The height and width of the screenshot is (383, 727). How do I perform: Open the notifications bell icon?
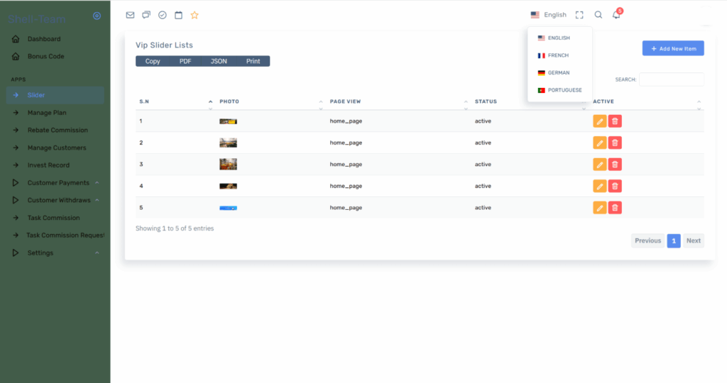[x=616, y=15]
